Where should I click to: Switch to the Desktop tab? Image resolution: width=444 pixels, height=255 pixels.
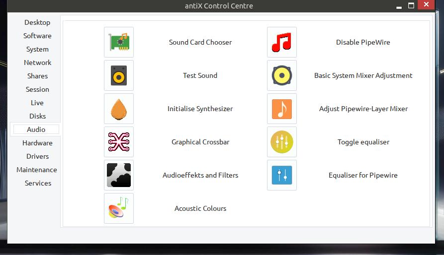tap(37, 22)
